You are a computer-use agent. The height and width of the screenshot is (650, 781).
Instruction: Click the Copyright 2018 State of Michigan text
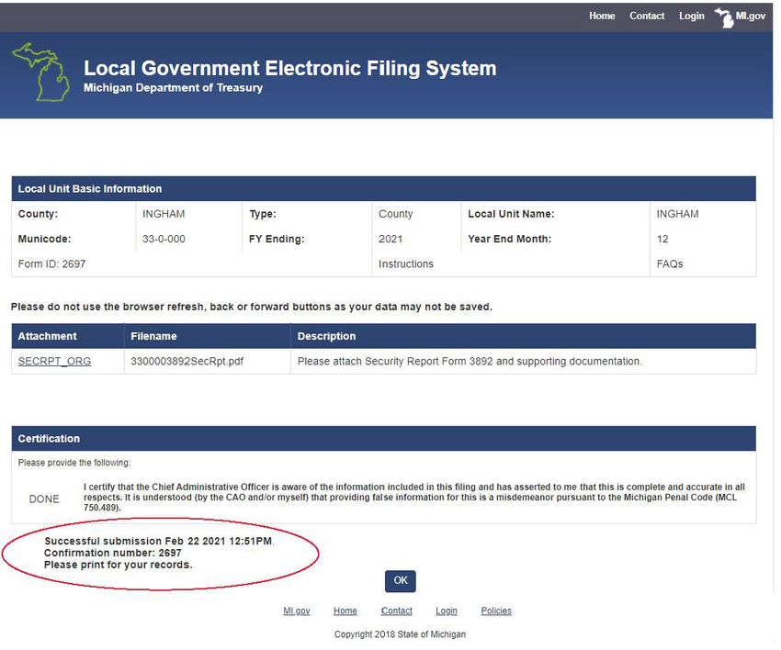point(400,634)
